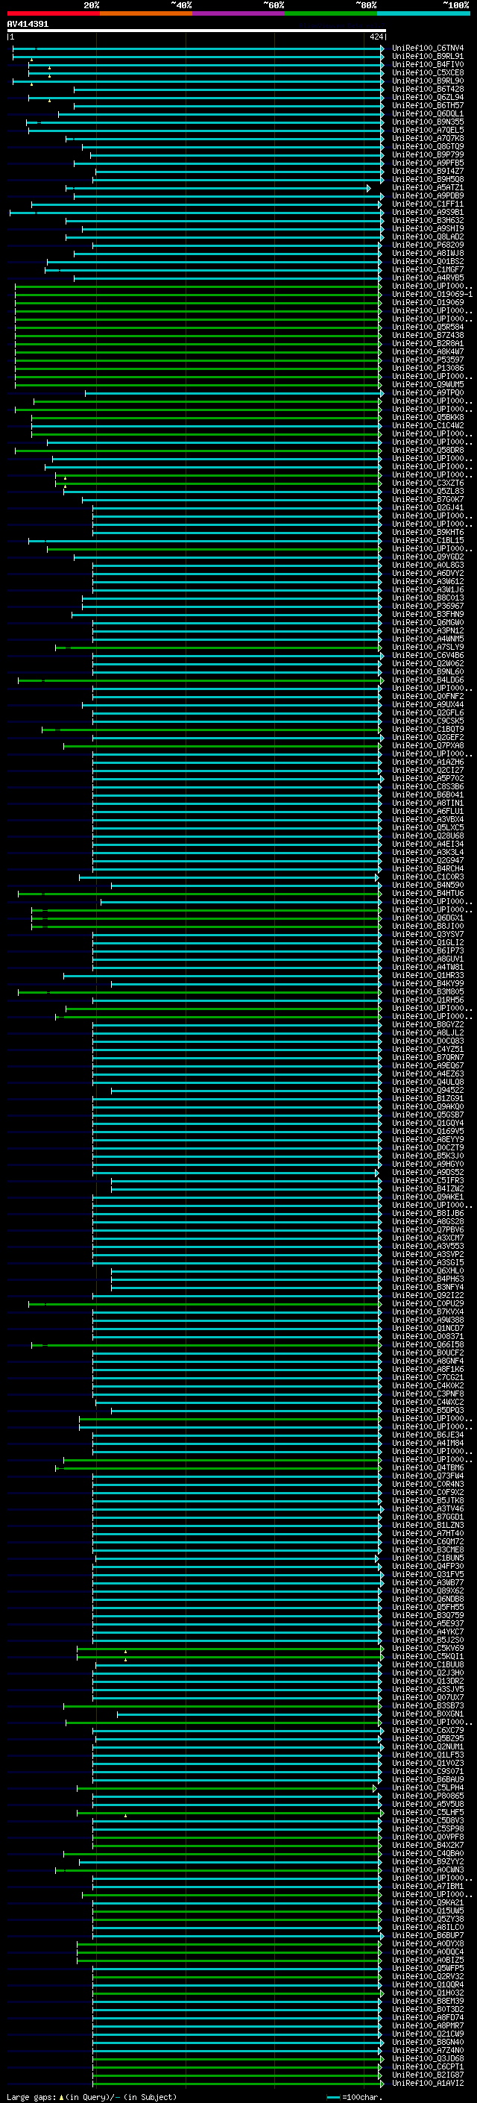Image resolution: width=477 pixels, height=2103 pixels.
Task: Open hit UniRef100_B9RL90
Action: [x=428, y=81]
